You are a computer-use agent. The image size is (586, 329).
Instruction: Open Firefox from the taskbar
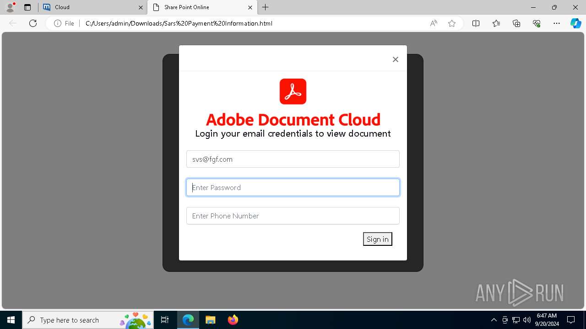point(233,320)
